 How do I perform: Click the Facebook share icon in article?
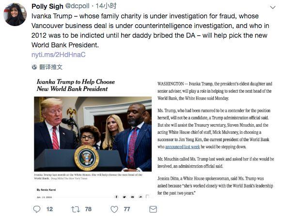(x=116, y=197)
